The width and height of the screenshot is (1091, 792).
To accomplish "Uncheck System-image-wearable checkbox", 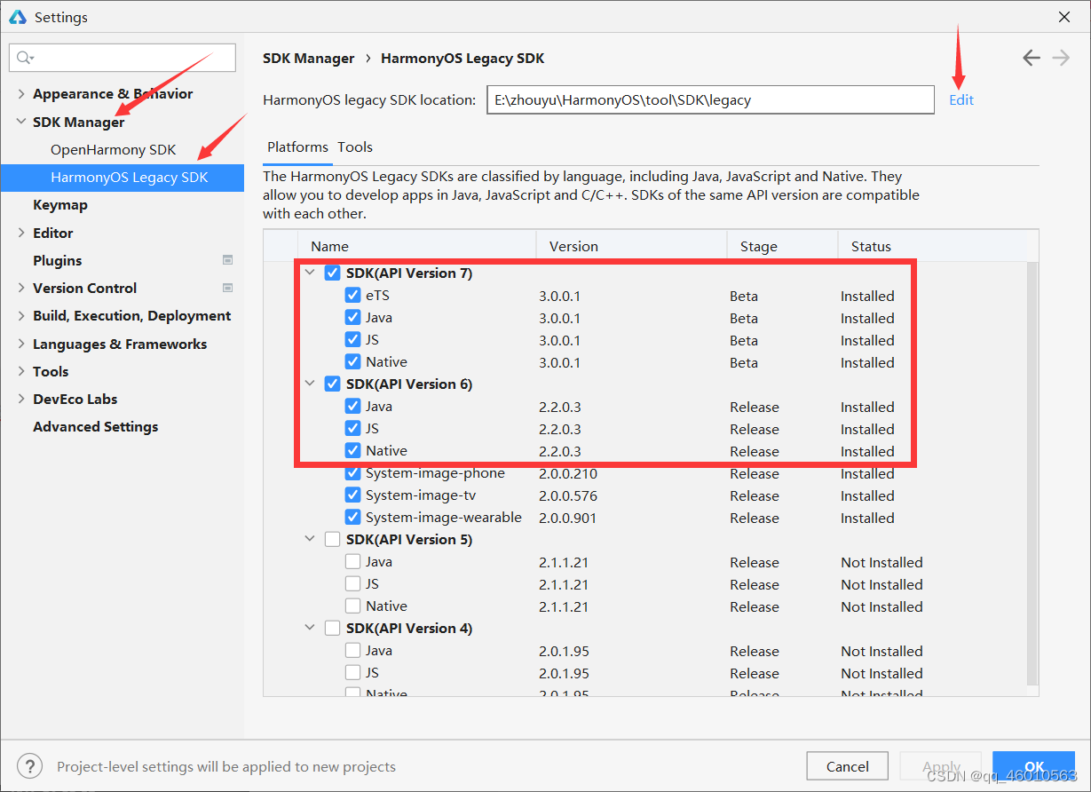I will [352, 518].
